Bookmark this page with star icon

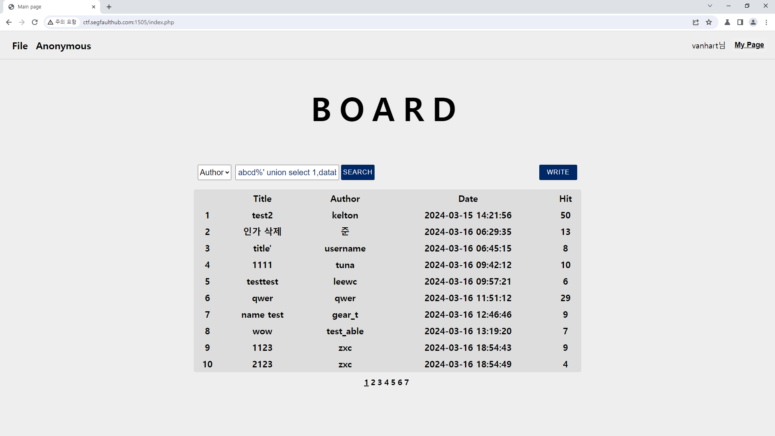709,22
